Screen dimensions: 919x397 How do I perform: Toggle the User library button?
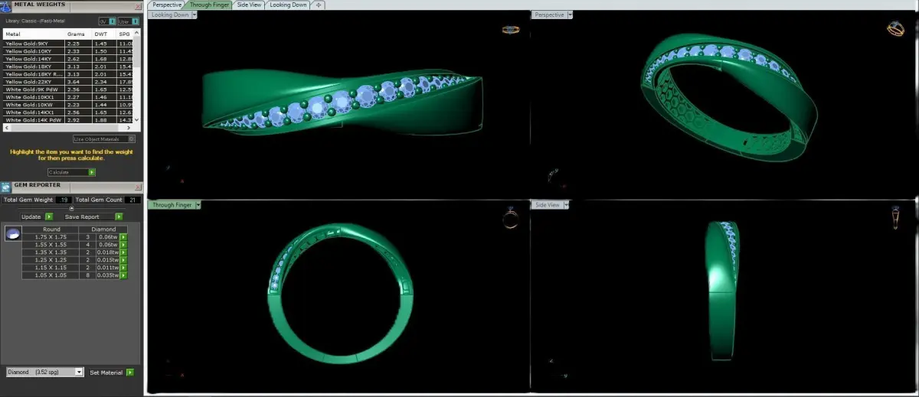pyautogui.click(x=128, y=21)
